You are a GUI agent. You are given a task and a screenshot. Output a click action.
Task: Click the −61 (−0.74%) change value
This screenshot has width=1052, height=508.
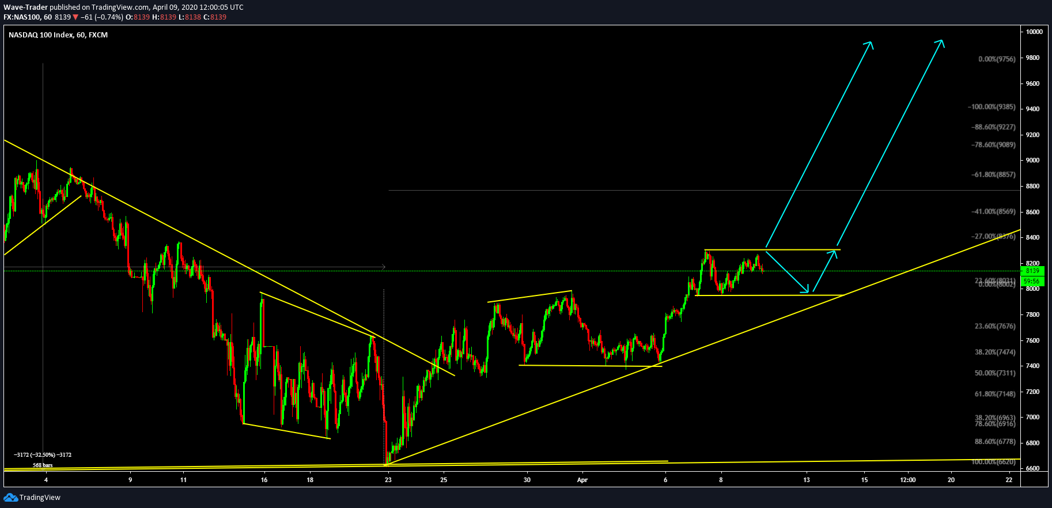102,17
